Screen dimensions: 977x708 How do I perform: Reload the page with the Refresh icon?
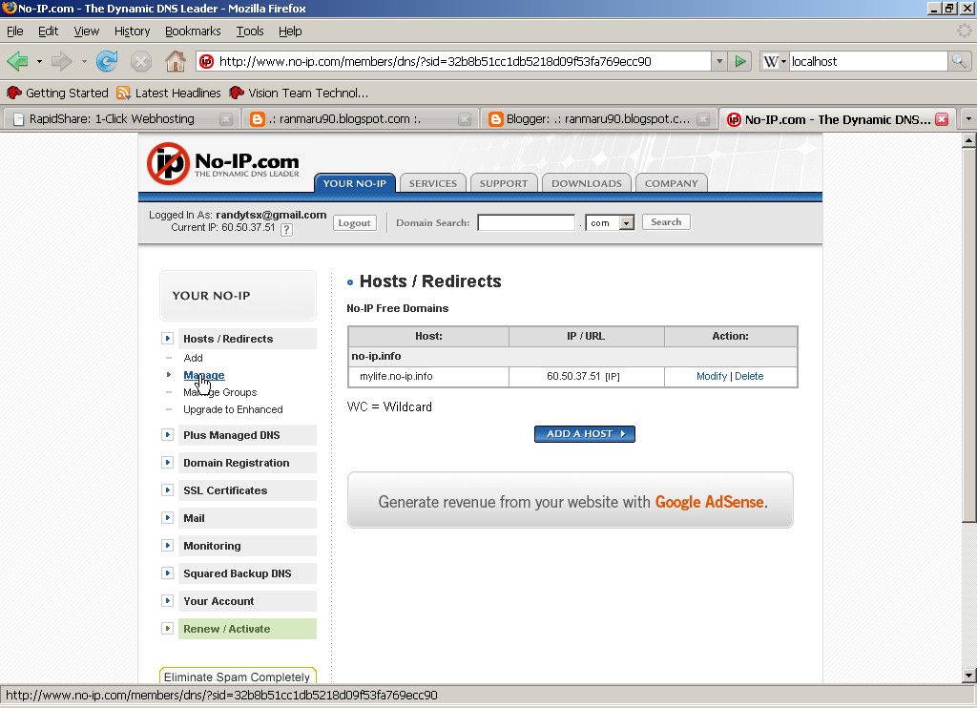point(107,61)
